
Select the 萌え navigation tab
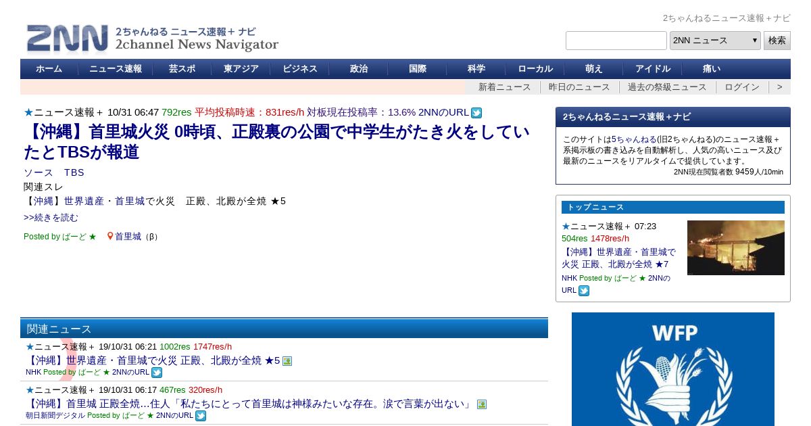point(594,69)
